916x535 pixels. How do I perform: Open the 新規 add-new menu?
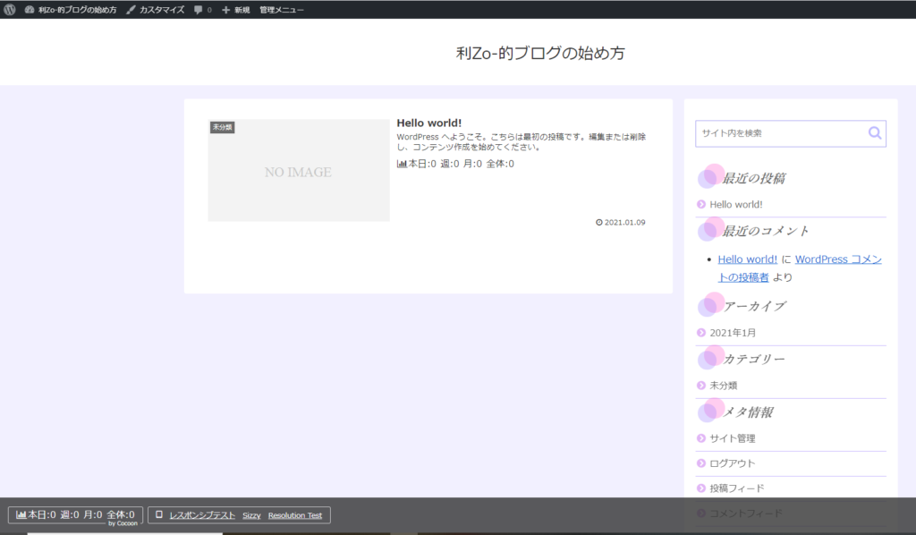tap(236, 9)
